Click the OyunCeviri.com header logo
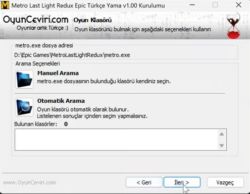The width and height of the screenshot is (250, 194). click(36, 20)
